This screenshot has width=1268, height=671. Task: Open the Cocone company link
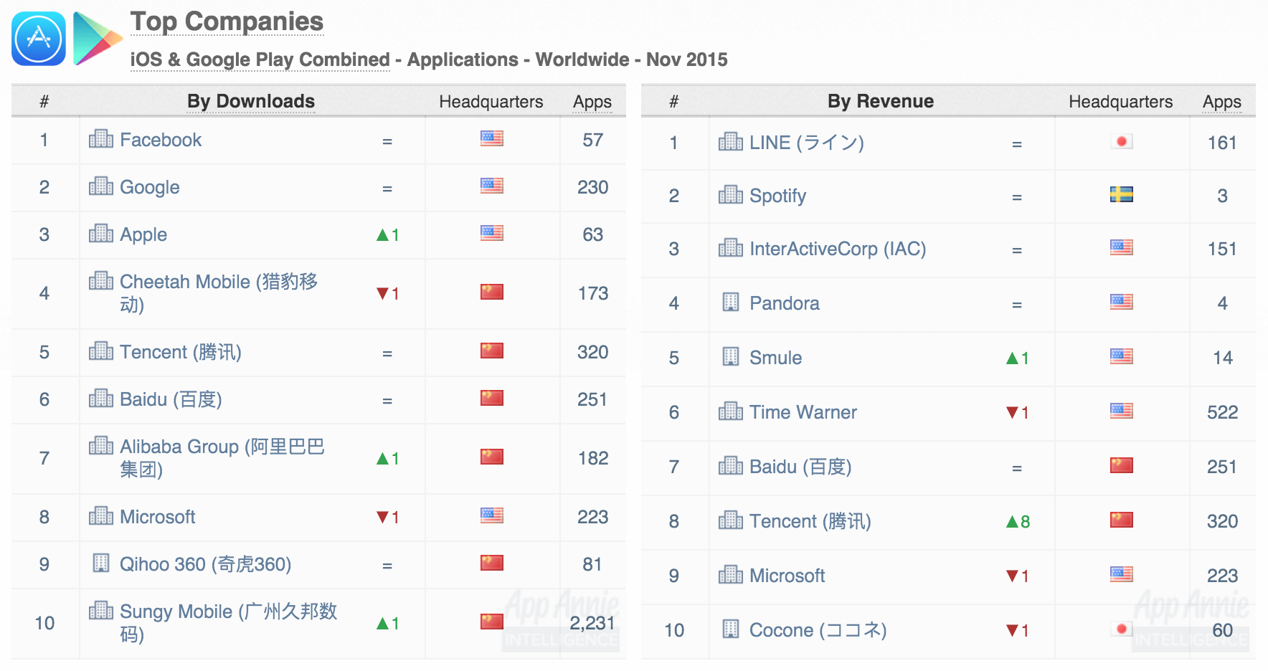click(818, 630)
